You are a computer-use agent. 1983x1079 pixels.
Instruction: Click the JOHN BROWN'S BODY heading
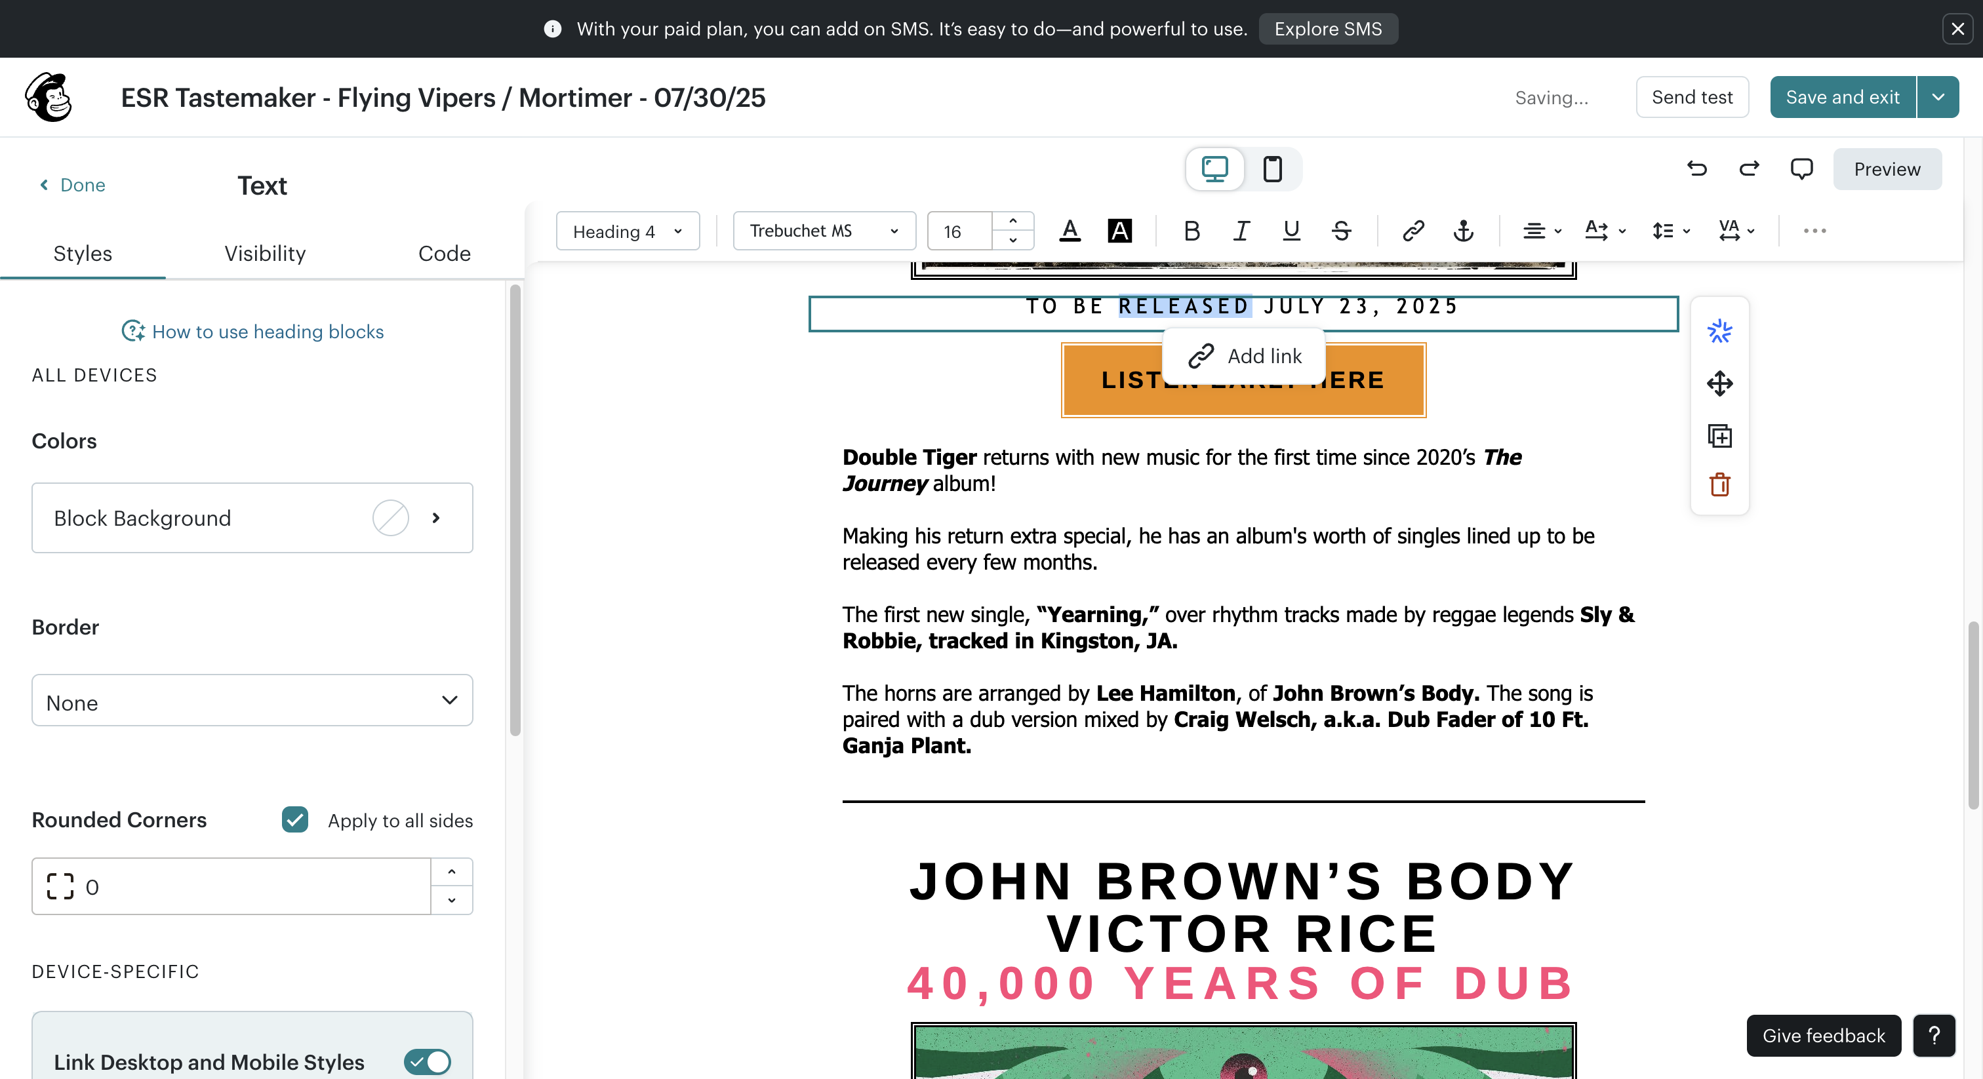pos(1243,880)
